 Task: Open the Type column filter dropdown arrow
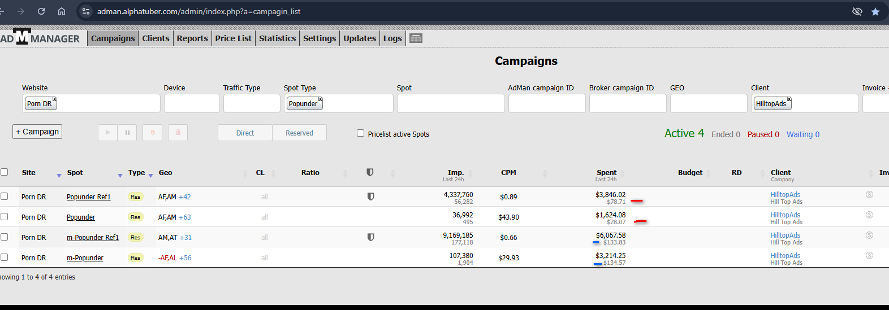pos(150,176)
